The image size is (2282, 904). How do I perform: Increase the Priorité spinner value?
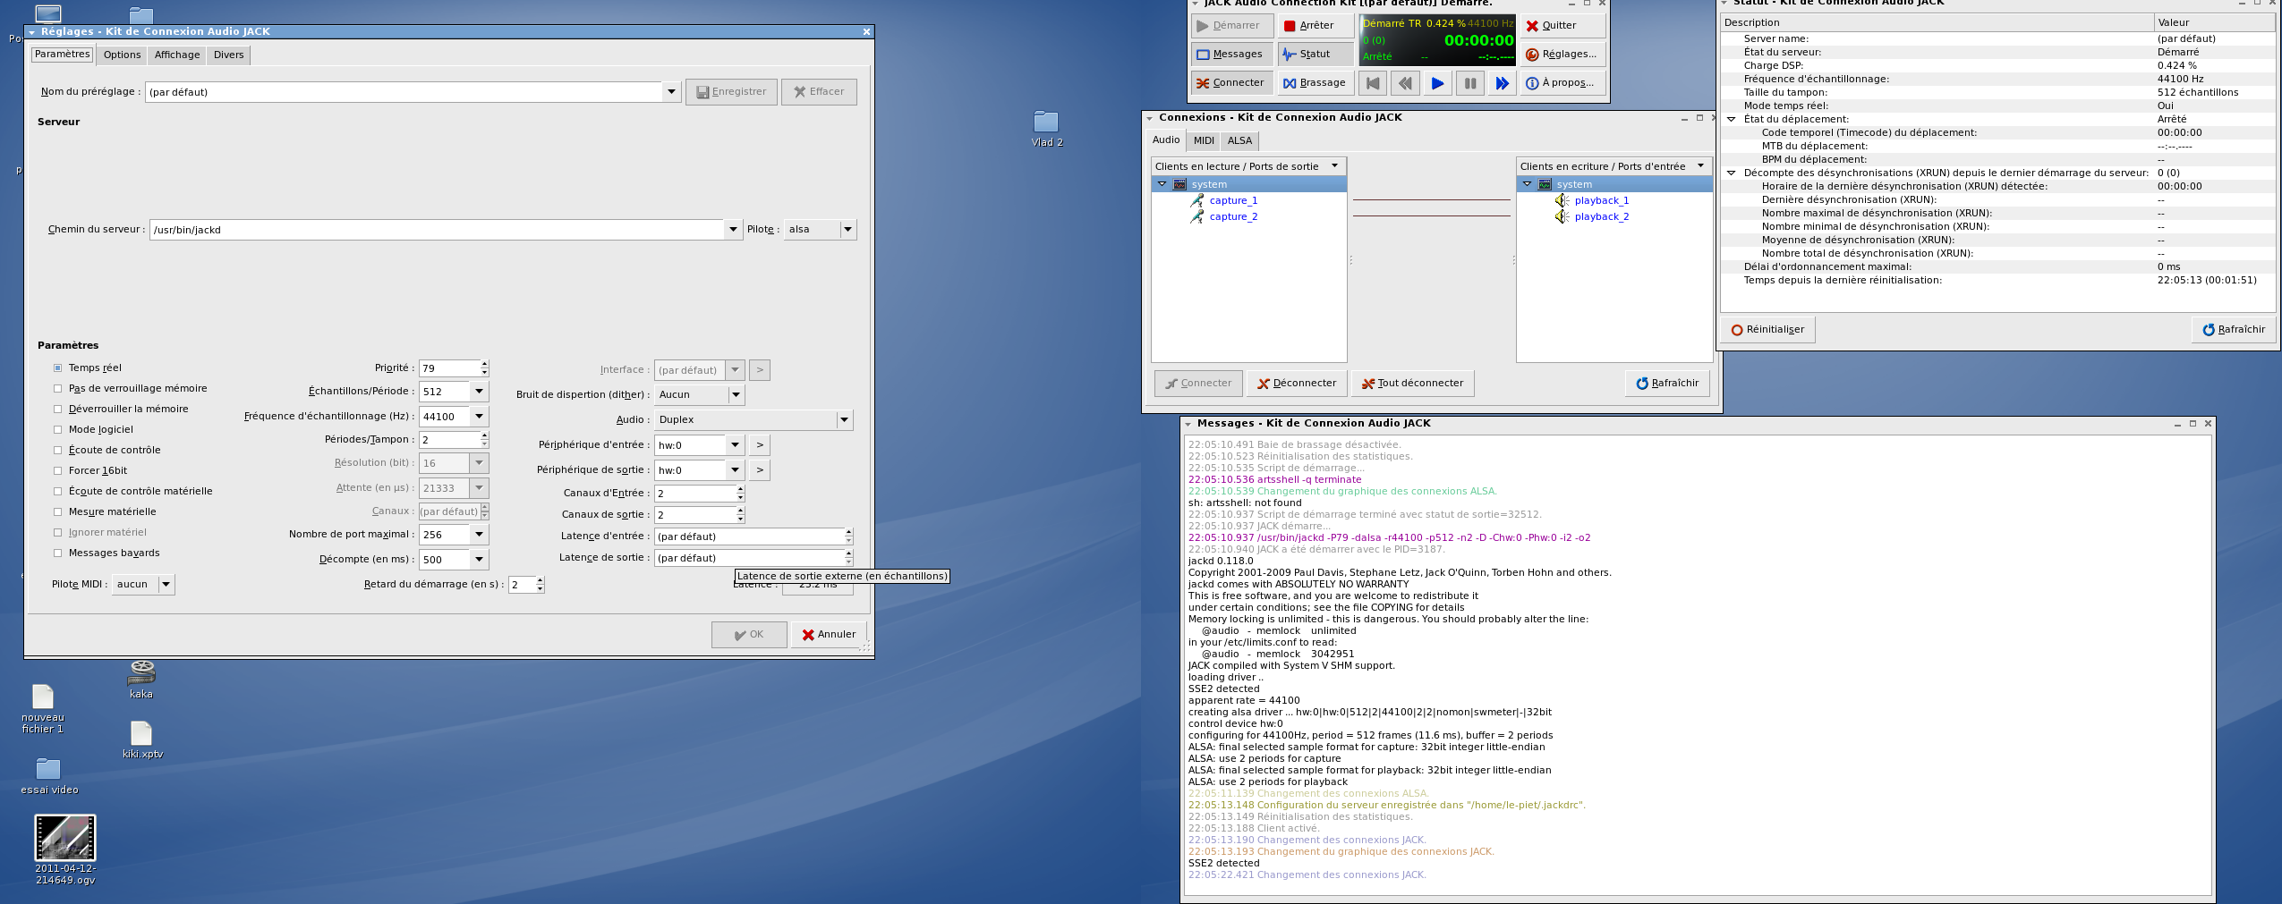(484, 364)
